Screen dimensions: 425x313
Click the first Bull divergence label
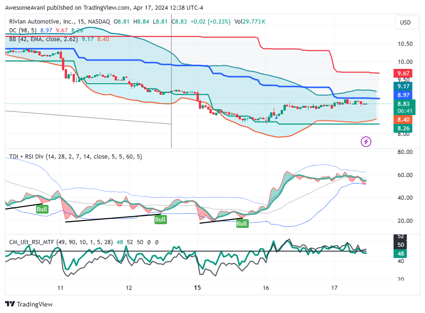(x=42, y=209)
